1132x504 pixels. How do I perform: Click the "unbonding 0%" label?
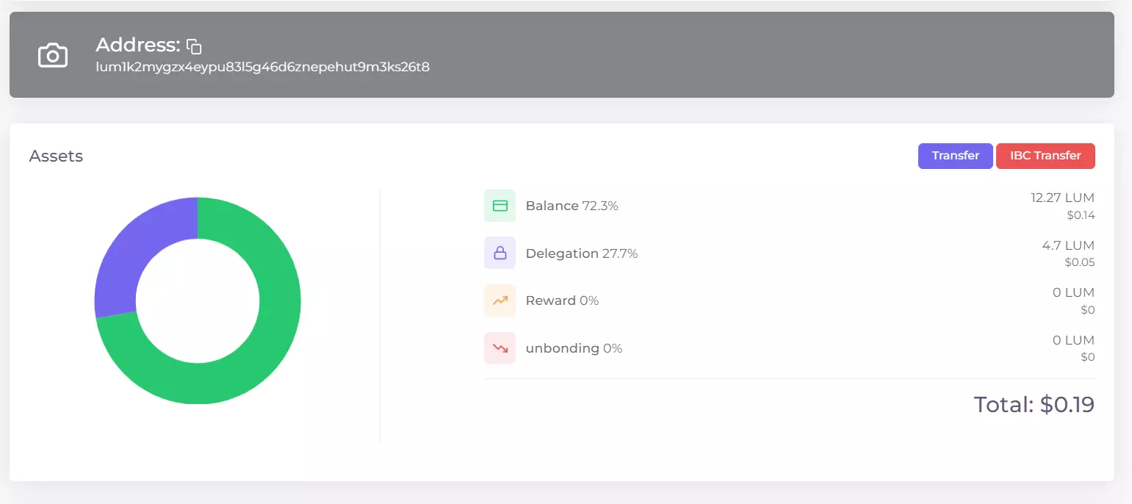(574, 348)
